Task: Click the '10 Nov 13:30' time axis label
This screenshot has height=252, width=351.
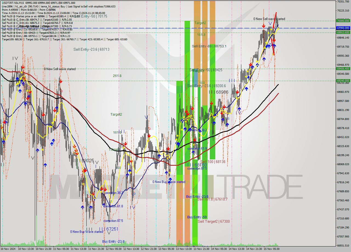Action: click(26, 249)
